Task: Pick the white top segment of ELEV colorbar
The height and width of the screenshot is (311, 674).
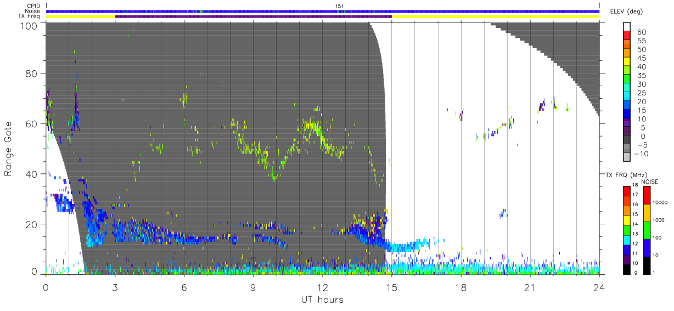Action: pyautogui.click(x=627, y=27)
